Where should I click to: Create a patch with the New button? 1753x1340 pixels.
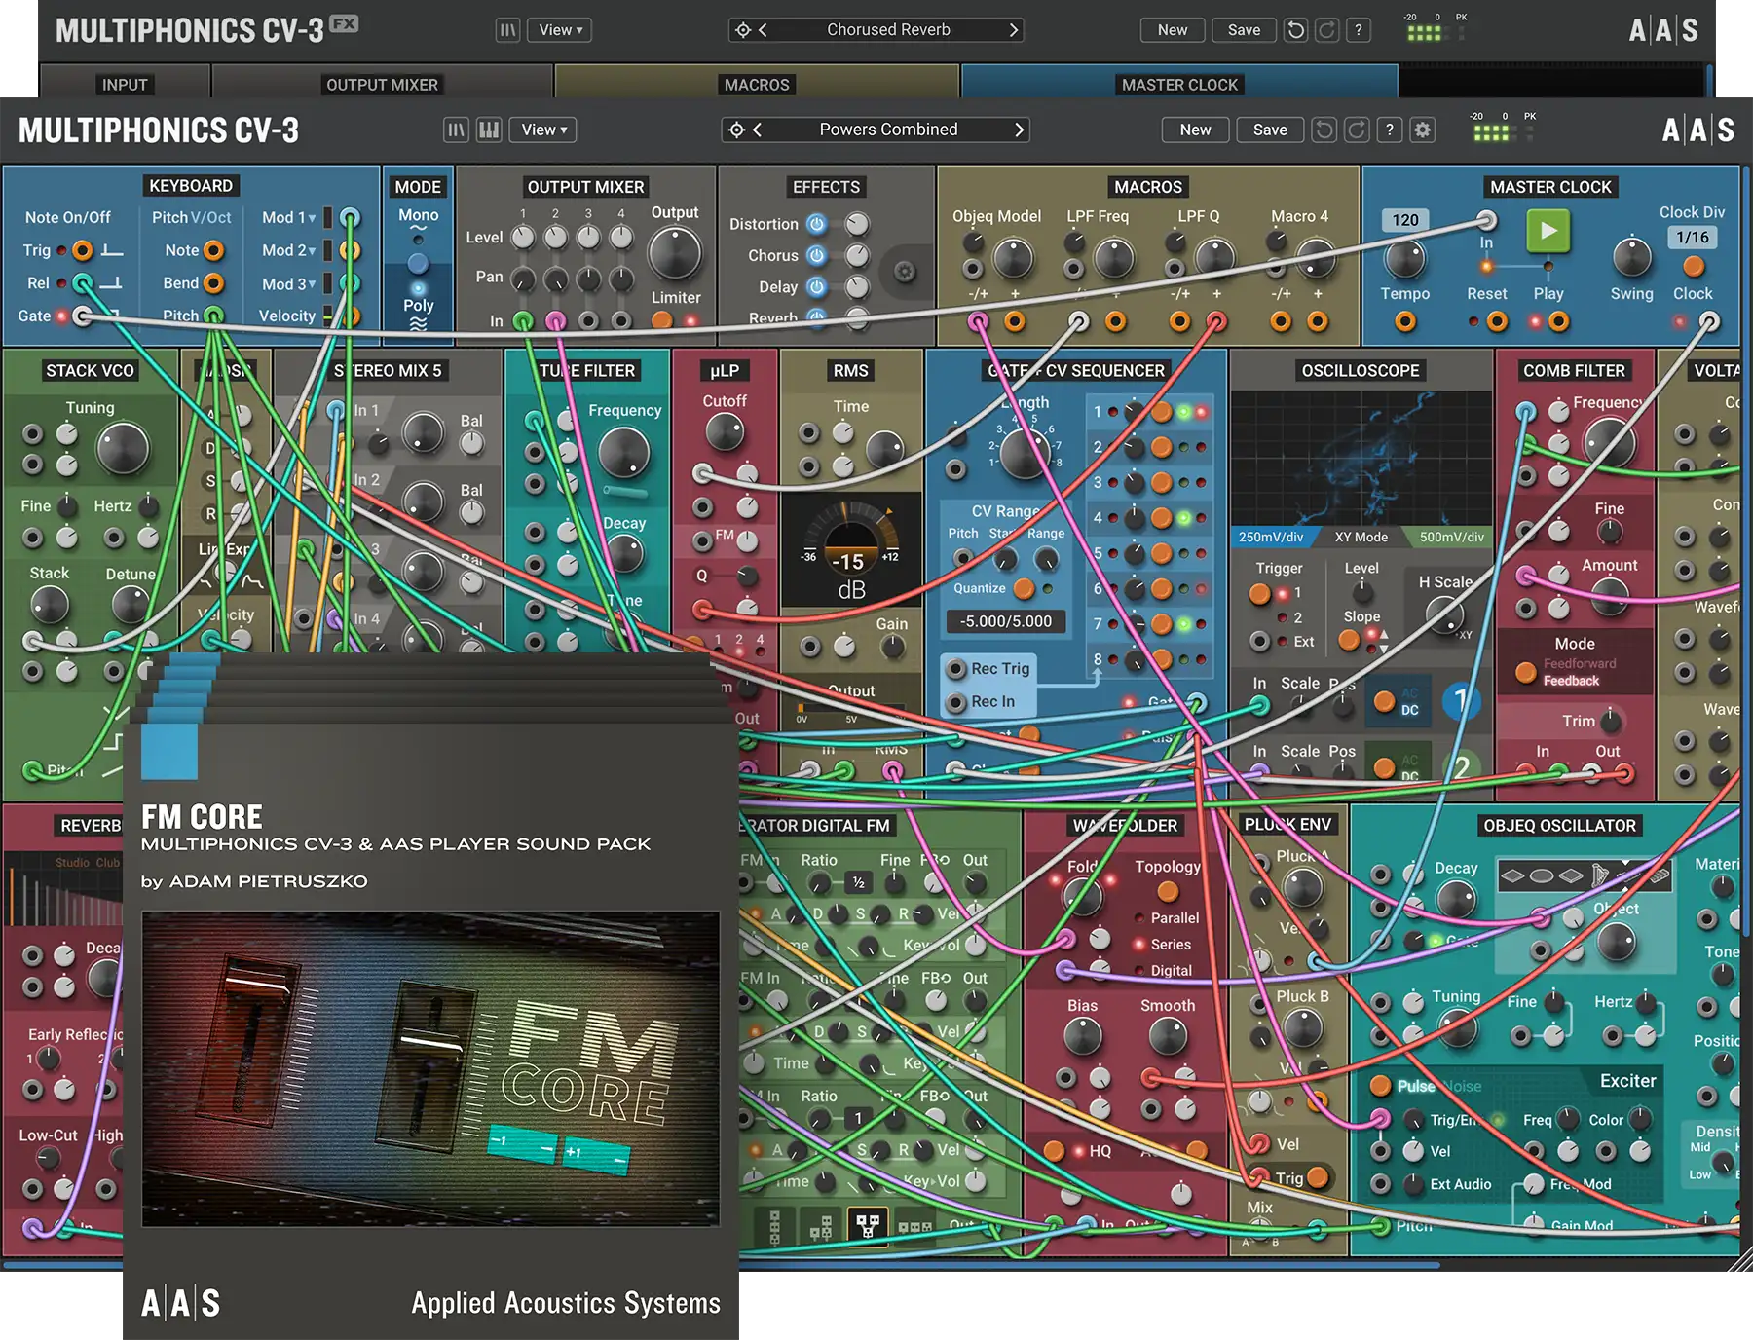coord(1194,130)
